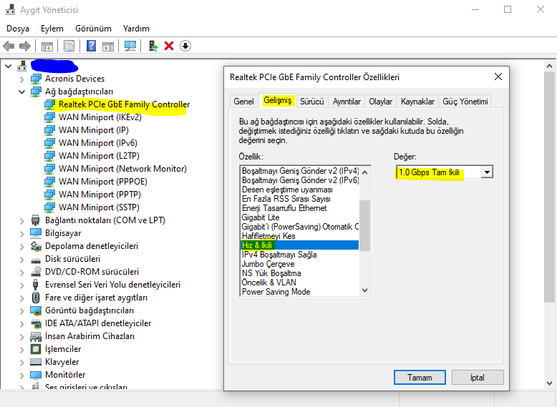This screenshot has height=407, width=557.
Task: Select Realtek PCIe GbE Family Controller
Action: pyautogui.click(x=124, y=104)
